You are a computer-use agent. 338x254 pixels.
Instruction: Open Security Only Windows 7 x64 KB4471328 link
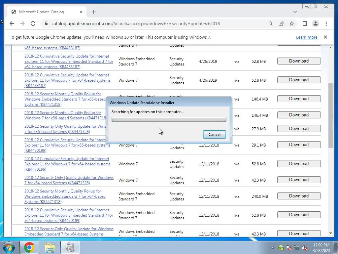(69, 180)
